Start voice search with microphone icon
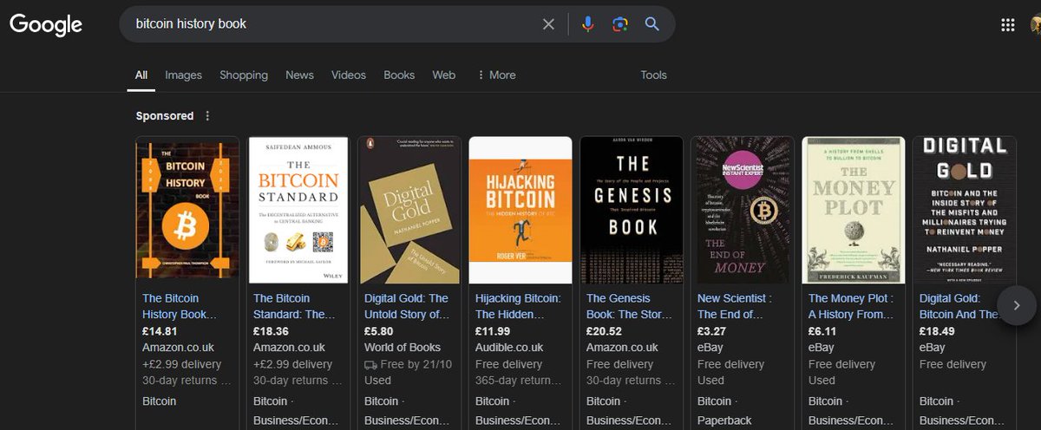 pyautogui.click(x=588, y=24)
